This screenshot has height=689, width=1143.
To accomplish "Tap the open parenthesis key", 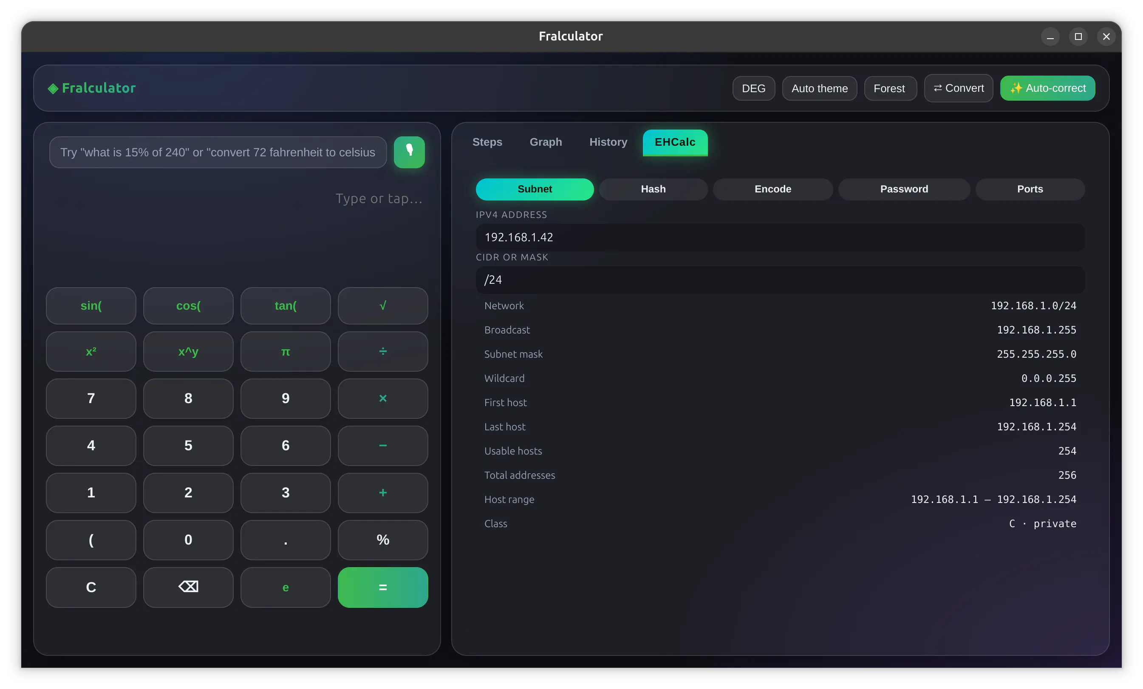I will pos(91,540).
